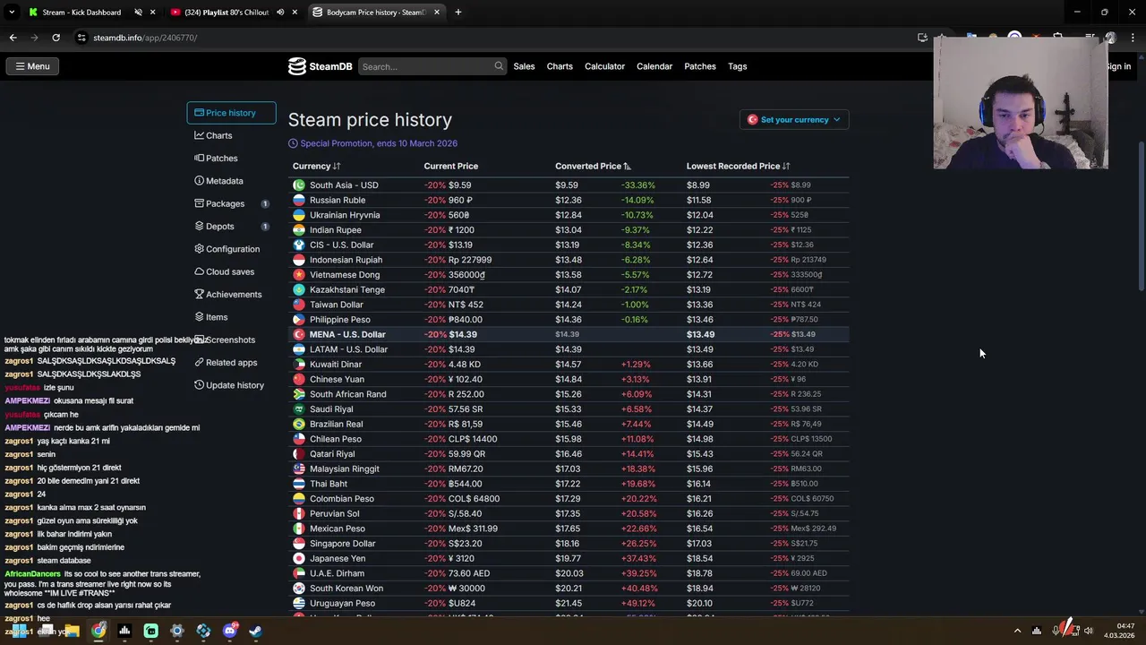The height and width of the screenshot is (645, 1146).
Task: View site information icon in address bar
Action: tap(81, 38)
